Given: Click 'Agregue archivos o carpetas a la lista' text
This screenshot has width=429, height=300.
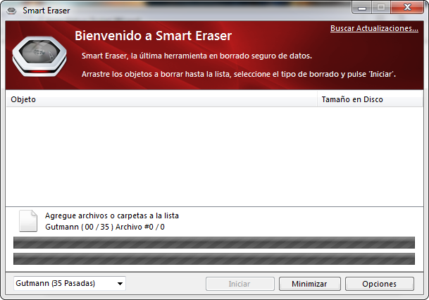Looking at the screenshot, I should (x=112, y=215).
